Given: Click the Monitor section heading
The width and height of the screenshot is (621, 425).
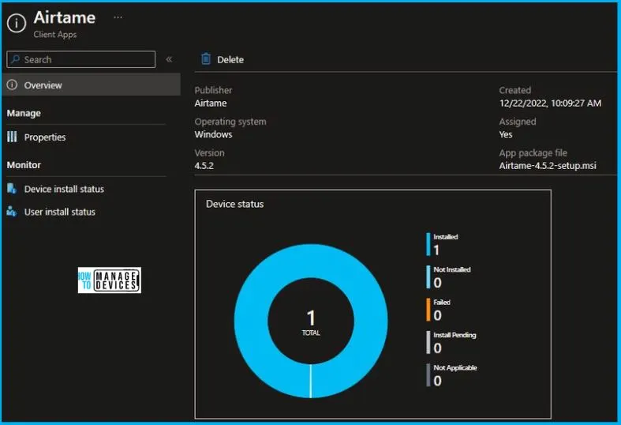Looking at the screenshot, I should pos(24,165).
